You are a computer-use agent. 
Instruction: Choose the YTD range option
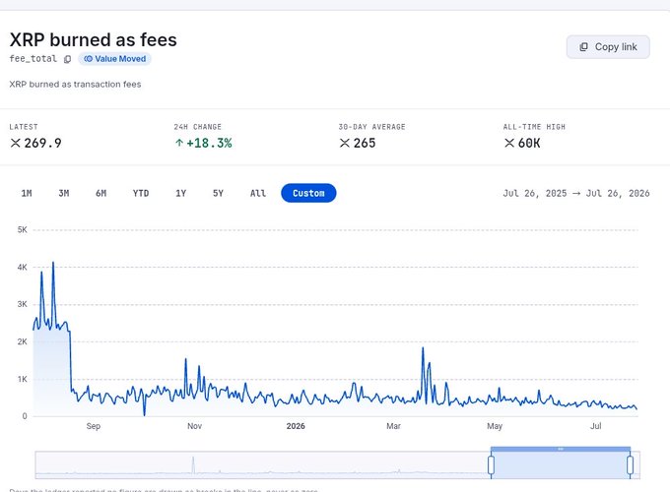click(141, 193)
